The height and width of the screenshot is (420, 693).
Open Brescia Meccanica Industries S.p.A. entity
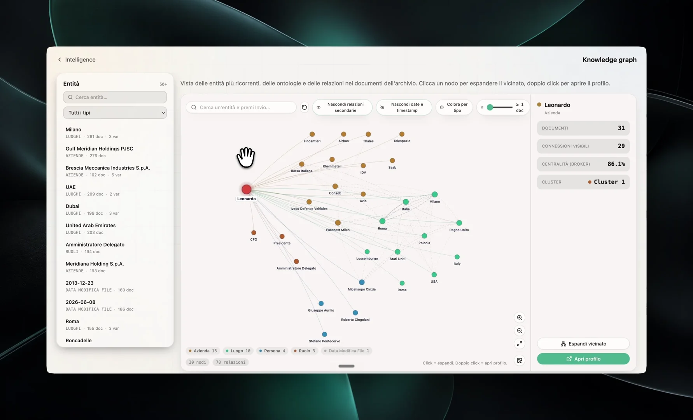point(115,171)
